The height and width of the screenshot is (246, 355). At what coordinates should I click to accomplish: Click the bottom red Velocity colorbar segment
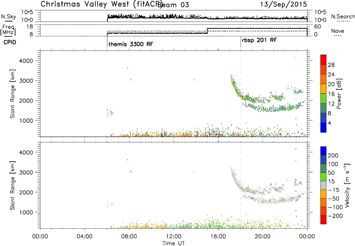(323, 220)
